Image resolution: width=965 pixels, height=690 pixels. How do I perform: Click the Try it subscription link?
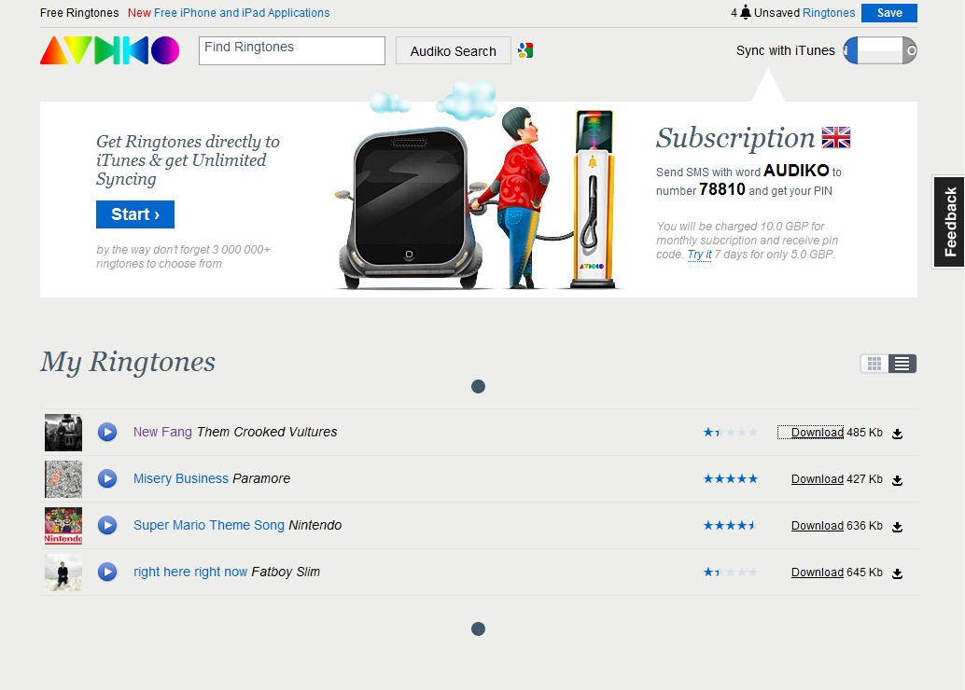(699, 255)
